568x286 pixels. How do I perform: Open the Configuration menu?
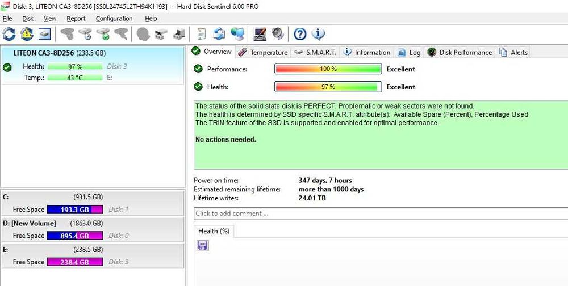point(114,19)
